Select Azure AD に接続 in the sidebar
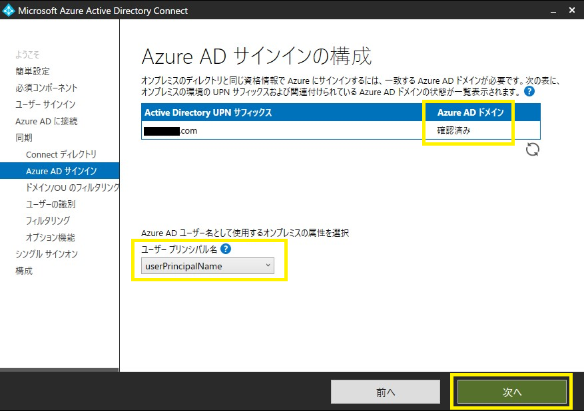 coord(47,121)
